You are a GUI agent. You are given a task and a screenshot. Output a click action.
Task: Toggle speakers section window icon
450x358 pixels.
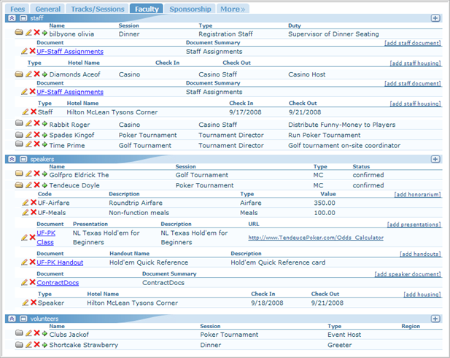(23, 159)
